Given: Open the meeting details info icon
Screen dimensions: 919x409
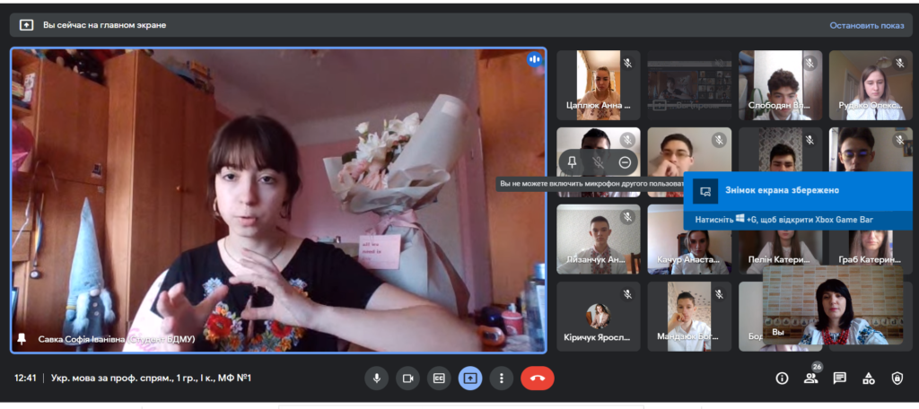Looking at the screenshot, I should tap(782, 379).
